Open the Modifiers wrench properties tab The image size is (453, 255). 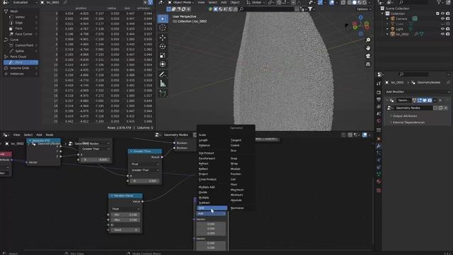(x=379, y=146)
